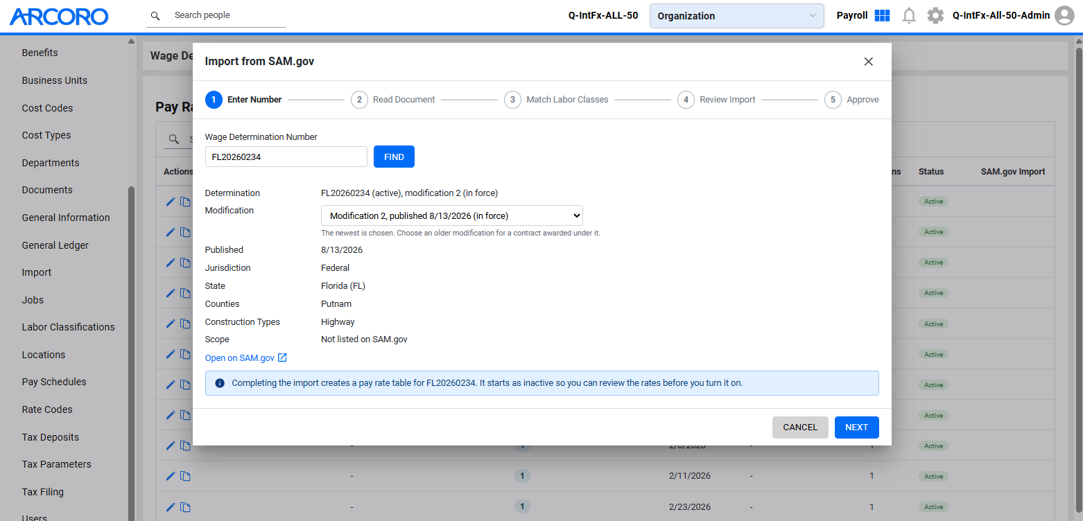Viewport: 1083px width, 521px height.
Task: Click the Wage Determination Number field
Action: 286,157
